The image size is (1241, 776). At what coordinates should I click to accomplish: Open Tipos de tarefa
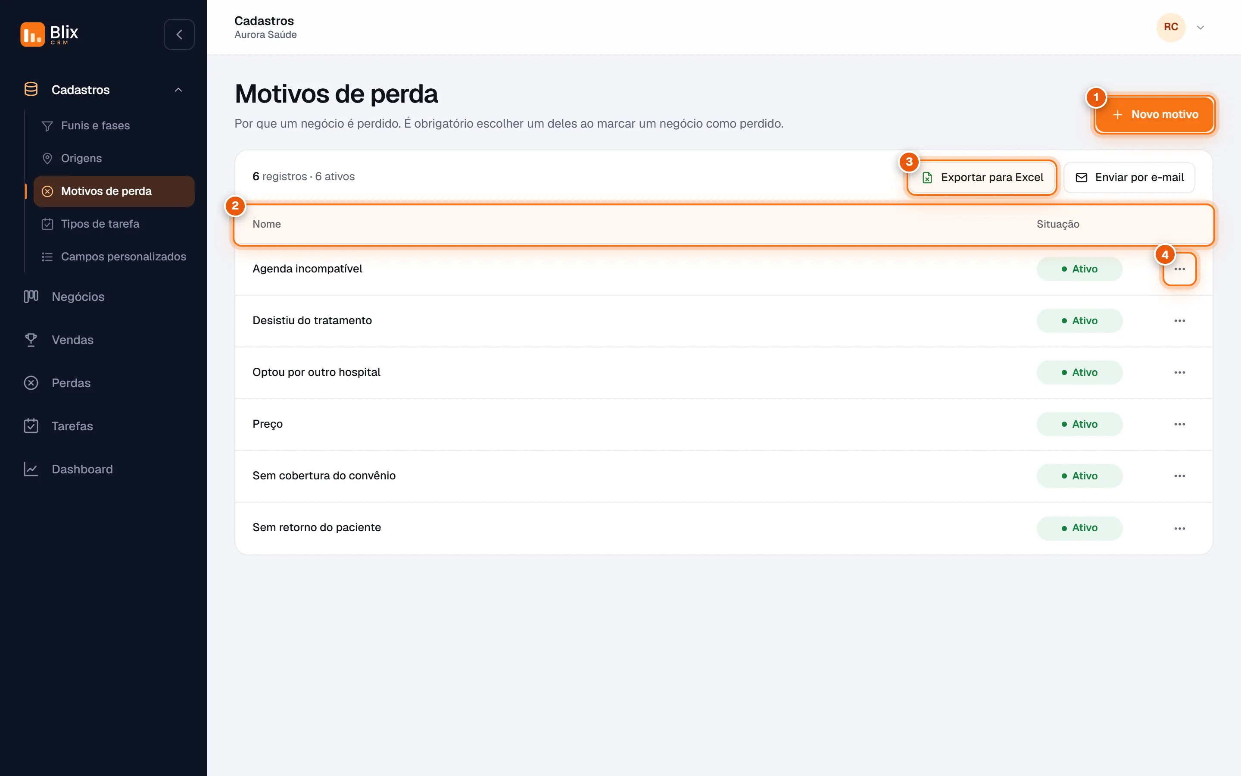pos(114,224)
